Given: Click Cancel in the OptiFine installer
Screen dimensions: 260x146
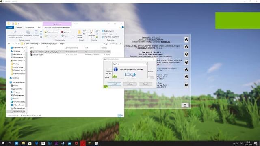Looking at the screenshot, I should [145, 84].
